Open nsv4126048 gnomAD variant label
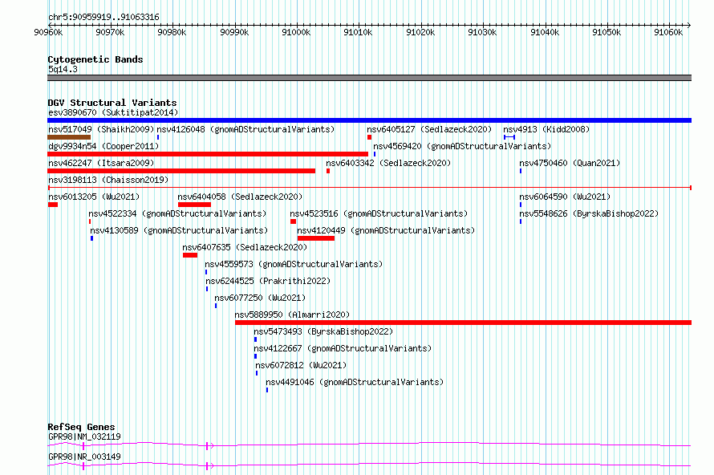714x475 pixels. (x=245, y=129)
